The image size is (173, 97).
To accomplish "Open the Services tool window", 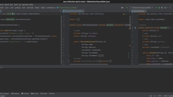I will [35, 93].
